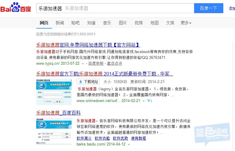Click the 百度百科 result thumbnail image
The height and width of the screenshot is (151, 235).
(x=54, y=131)
